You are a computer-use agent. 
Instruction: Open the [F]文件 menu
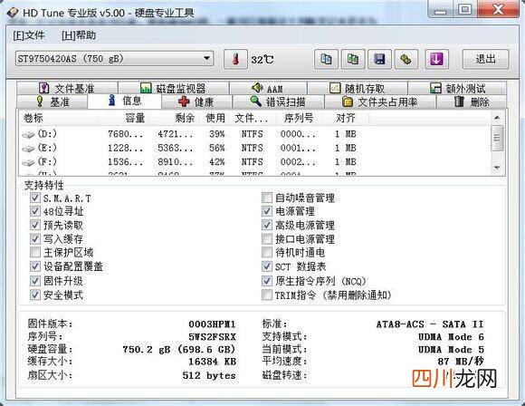tap(29, 35)
